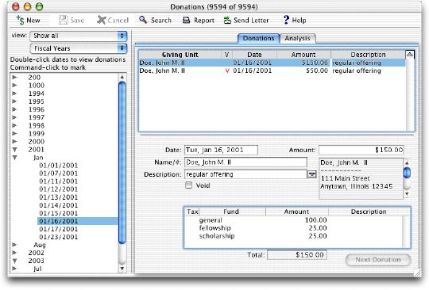Screen dimensions: 429x290
Task: Click the V column header
Action: 226,55
